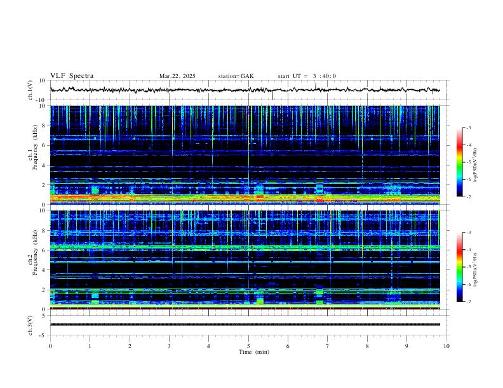Click the ch.2 spectrogram color bar
Viewport: 503px width, 388px height.
point(459,267)
